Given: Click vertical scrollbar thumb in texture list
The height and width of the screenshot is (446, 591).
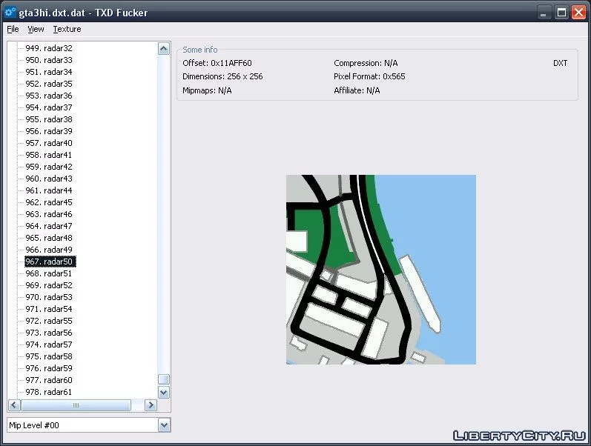Looking at the screenshot, I should (164, 379).
